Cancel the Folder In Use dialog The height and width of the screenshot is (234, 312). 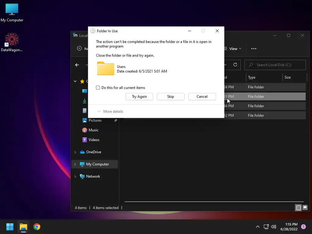[202, 97]
